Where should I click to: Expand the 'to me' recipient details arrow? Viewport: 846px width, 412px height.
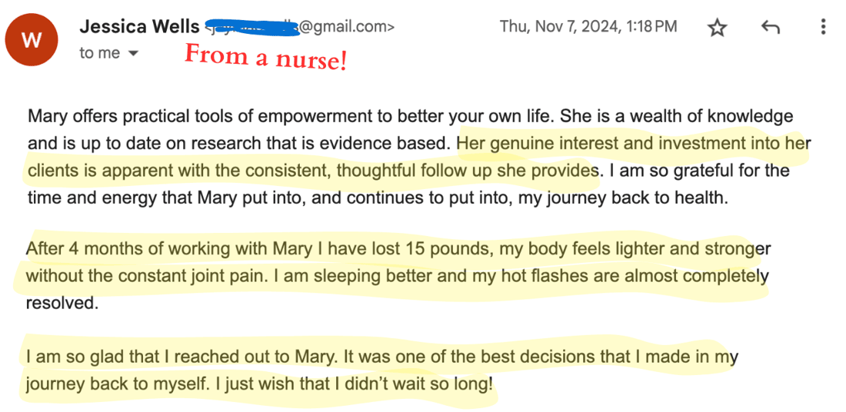pyautogui.click(x=134, y=54)
